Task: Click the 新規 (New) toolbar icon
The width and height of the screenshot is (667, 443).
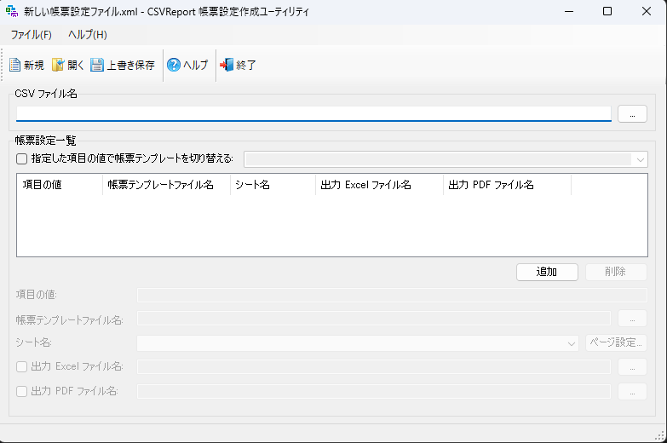Action: pyautogui.click(x=14, y=65)
